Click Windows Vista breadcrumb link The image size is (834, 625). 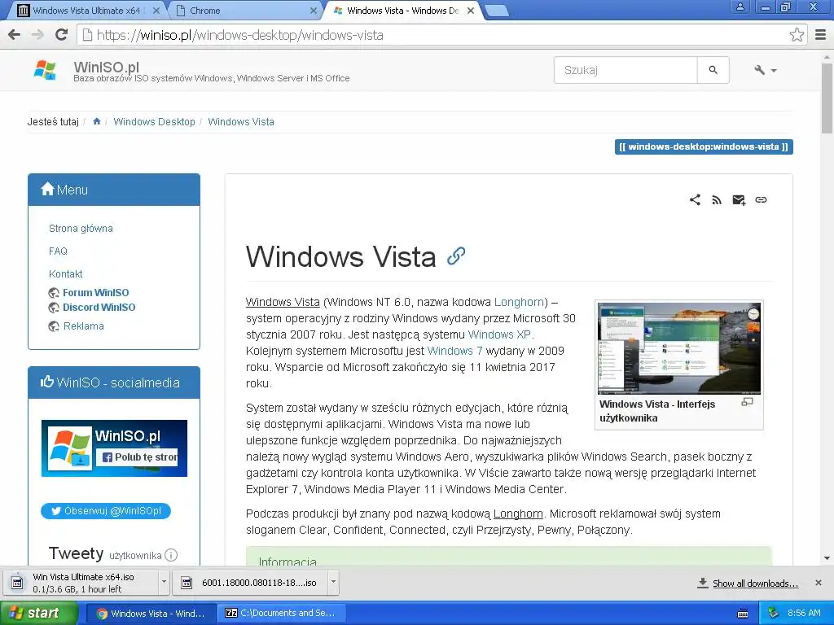click(241, 122)
